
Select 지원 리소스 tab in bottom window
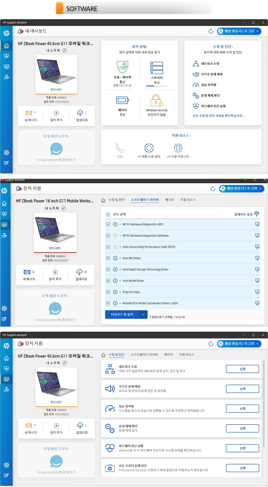tap(187, 355)
